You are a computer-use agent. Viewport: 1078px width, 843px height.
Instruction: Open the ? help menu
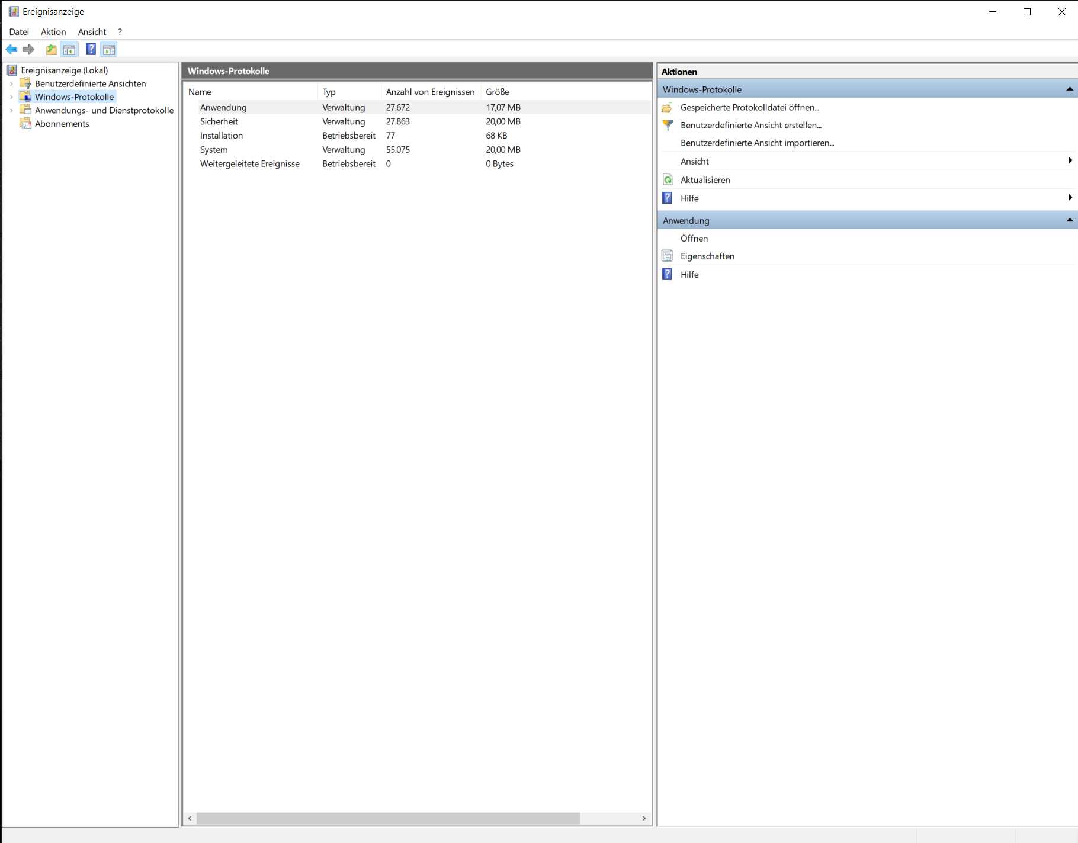[x=120, y=32]
